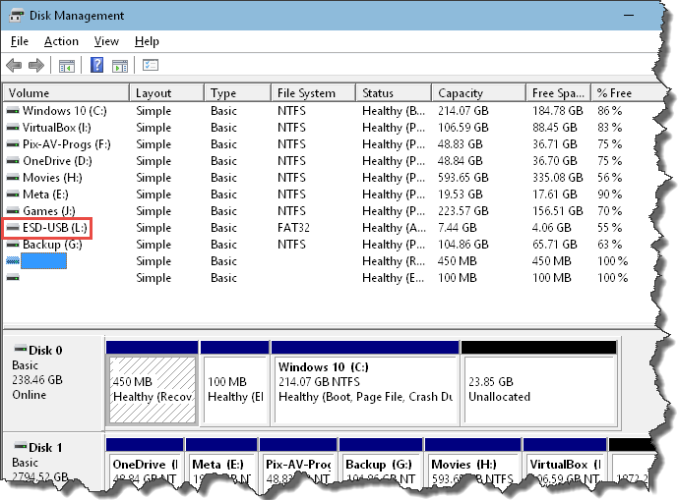The width and height of the screenshot is (678, 500).
Task: Open the Help menu
Action: [147, 41]
